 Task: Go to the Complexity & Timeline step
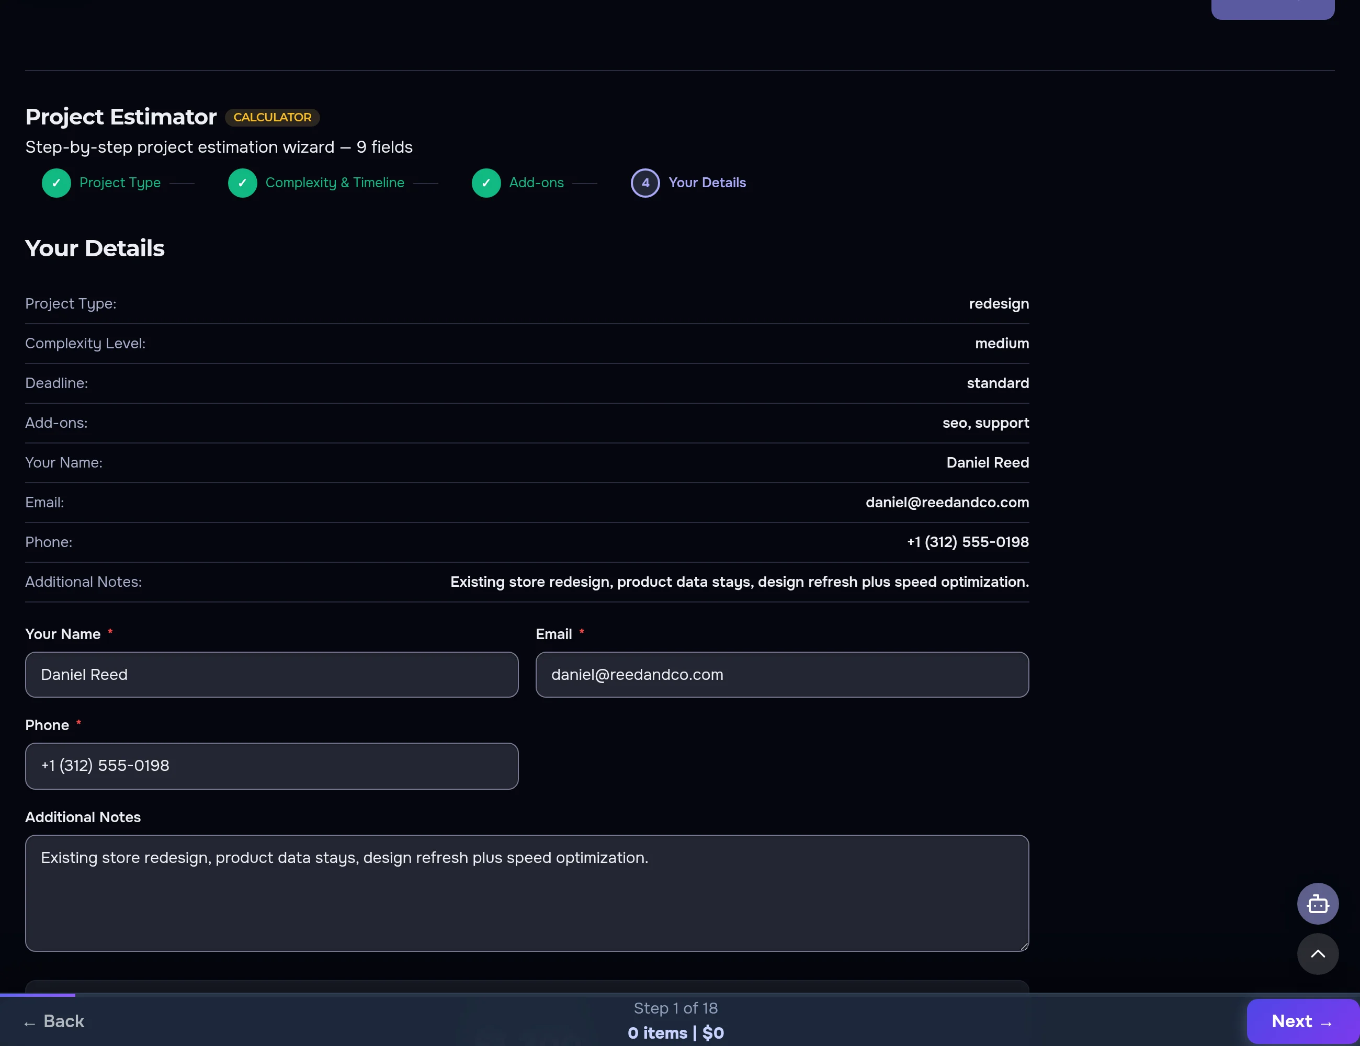point(335,183)
